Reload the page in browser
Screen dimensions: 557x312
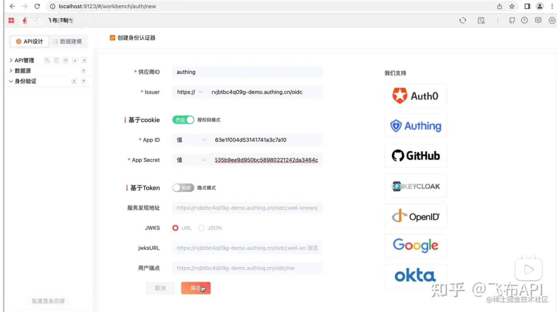pyautogui.click(x=37, y=6)
